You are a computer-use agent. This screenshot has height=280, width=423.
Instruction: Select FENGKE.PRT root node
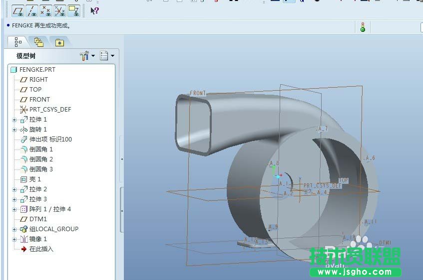[37, 70]
